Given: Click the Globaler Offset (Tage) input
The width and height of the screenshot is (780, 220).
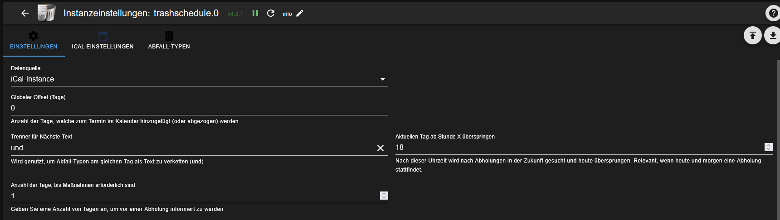Looking at the screenshot, I should [195, 108].
